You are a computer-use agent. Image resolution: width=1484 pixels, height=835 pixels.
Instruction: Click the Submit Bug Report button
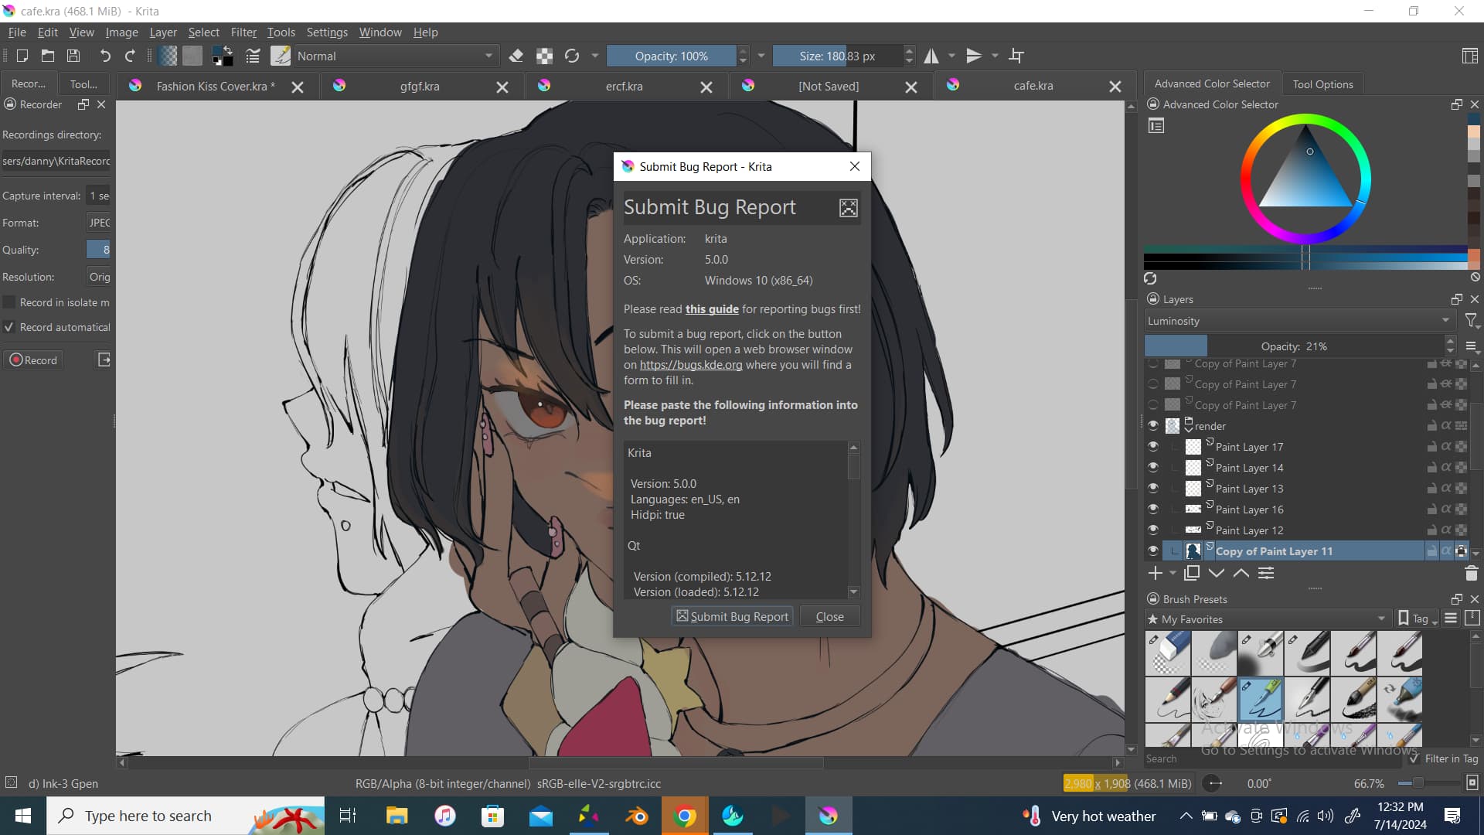tap(732, 616)
